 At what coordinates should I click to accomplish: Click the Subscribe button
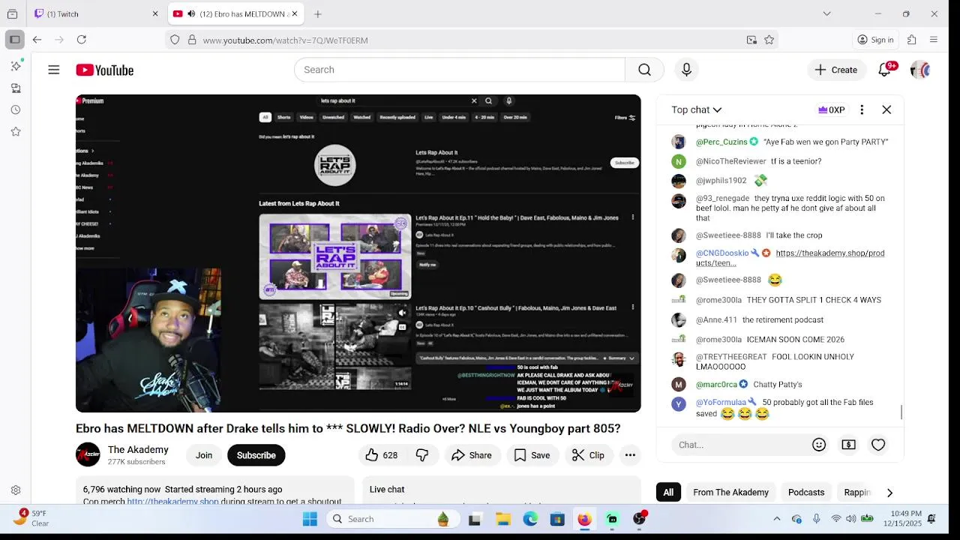pos(256,455)
